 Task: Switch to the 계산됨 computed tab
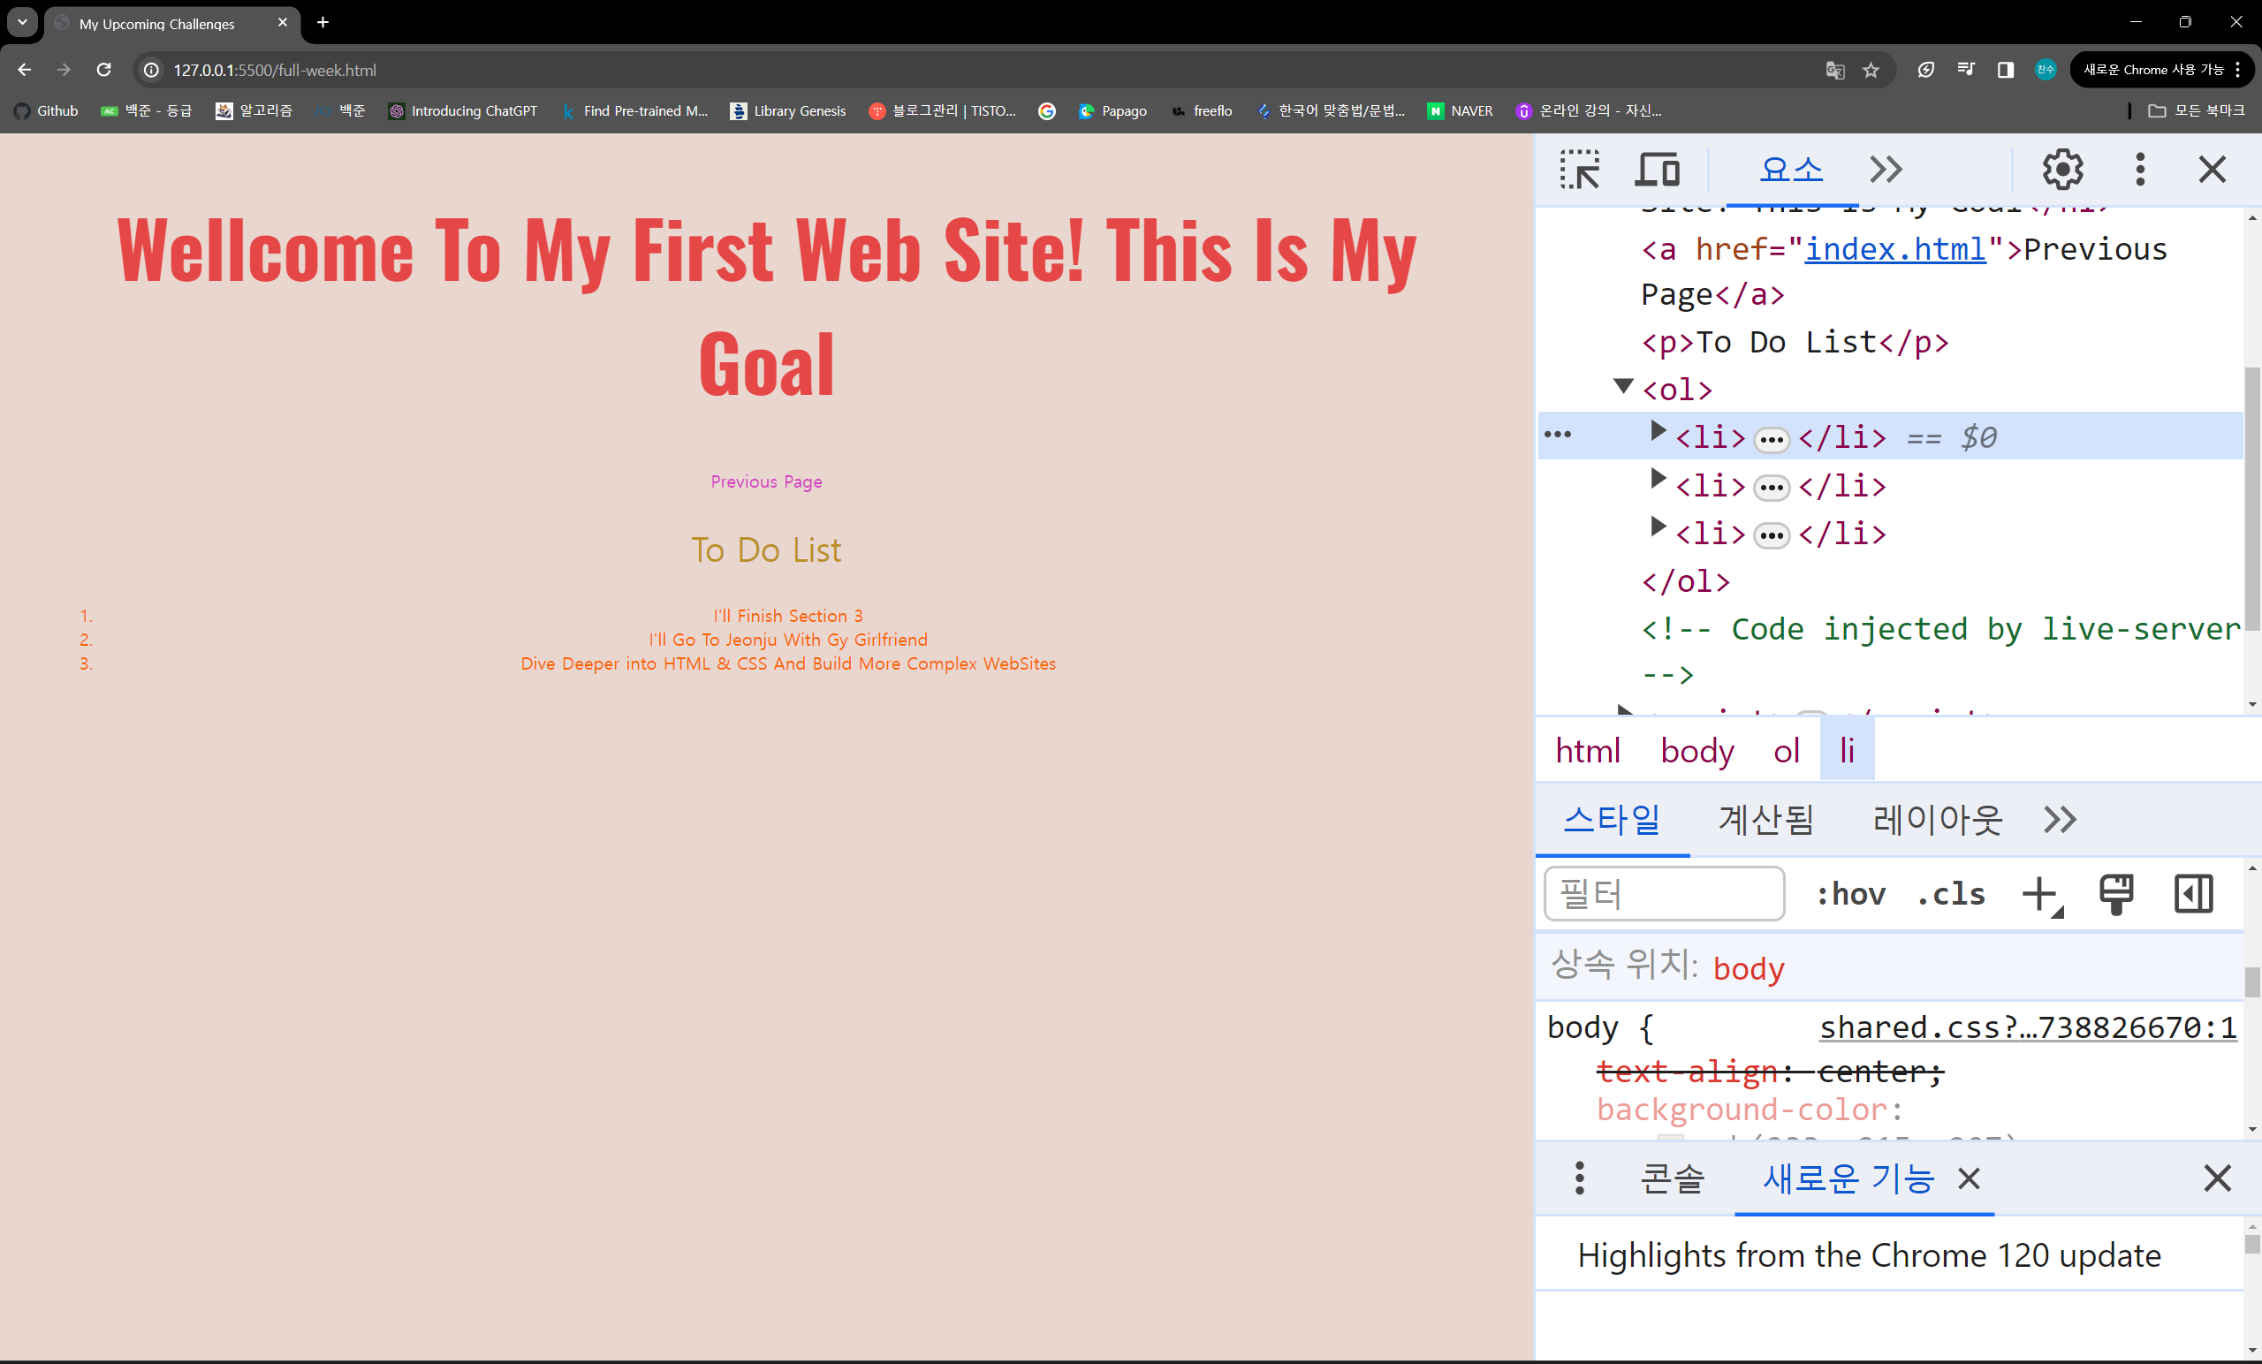click(x=1765, y=820)
